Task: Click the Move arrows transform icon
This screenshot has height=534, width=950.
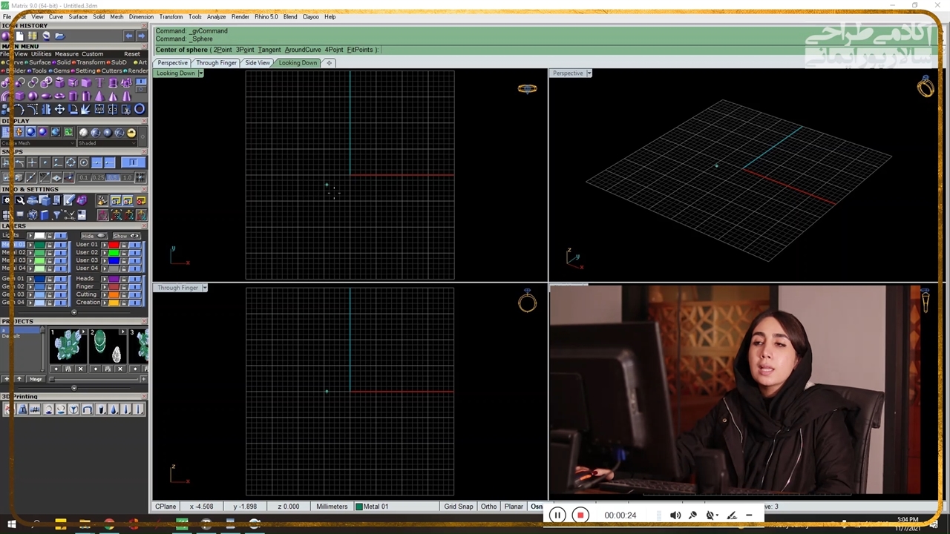Action: pos(59,109)
